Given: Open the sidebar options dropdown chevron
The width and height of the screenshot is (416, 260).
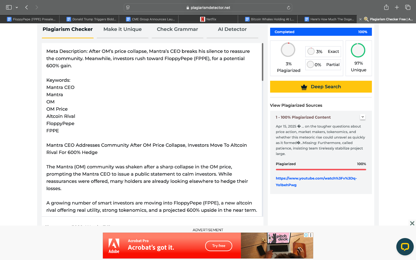Looking at the screenshot, I should [17, 8].
